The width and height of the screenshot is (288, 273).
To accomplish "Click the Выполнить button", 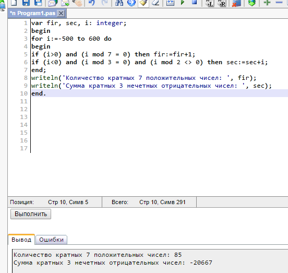I will click(x=31, y=214).
